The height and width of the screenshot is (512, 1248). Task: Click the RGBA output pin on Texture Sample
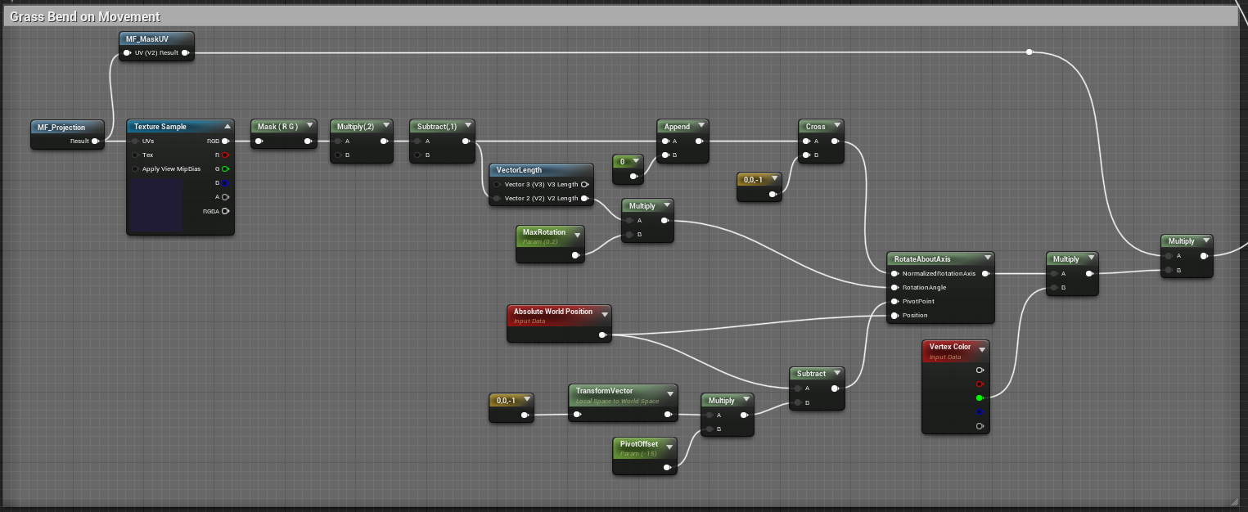click(226, 210)
